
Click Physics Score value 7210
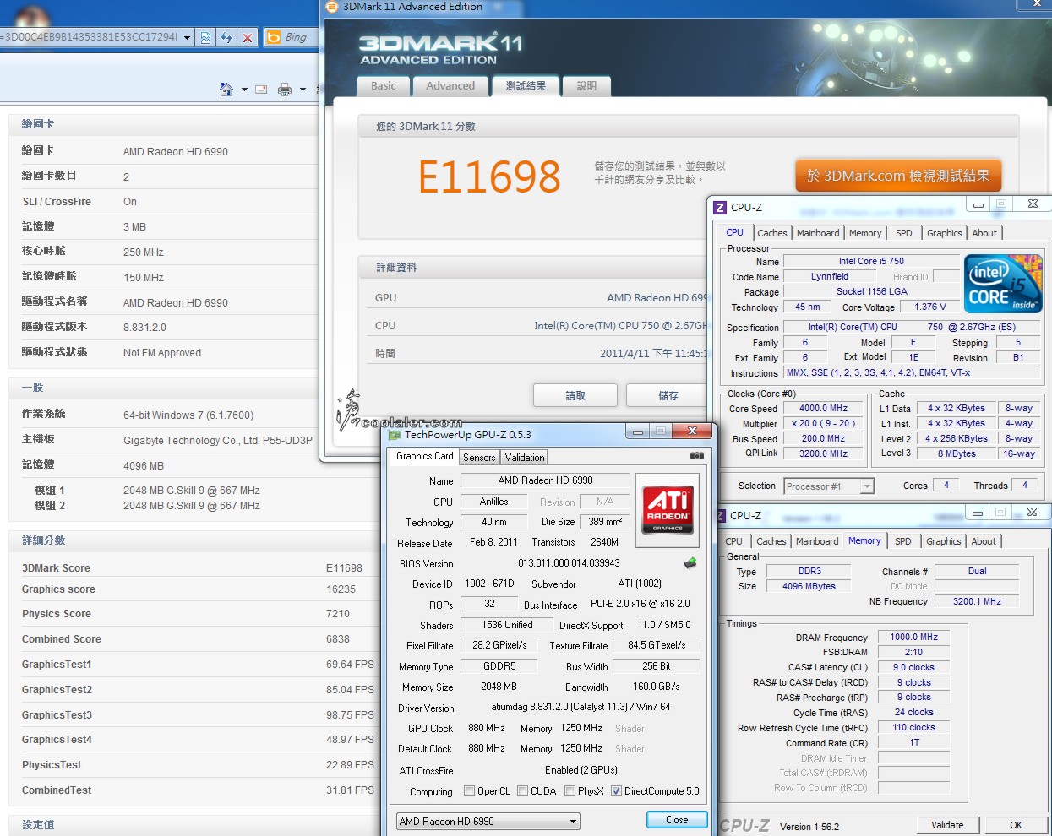coord(338,614)
